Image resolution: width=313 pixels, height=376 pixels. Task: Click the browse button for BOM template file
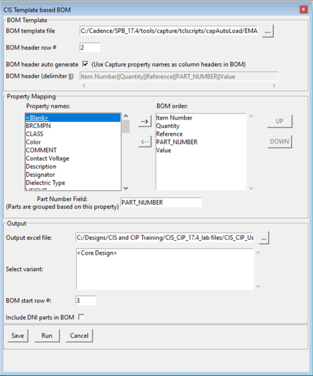coord(268,31)
